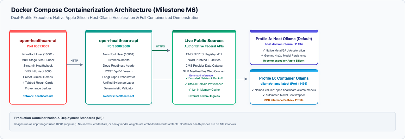The image size is (405, 139).
Task: Click the LangGraph Orchestrator line
Action: tap(119, 77)
